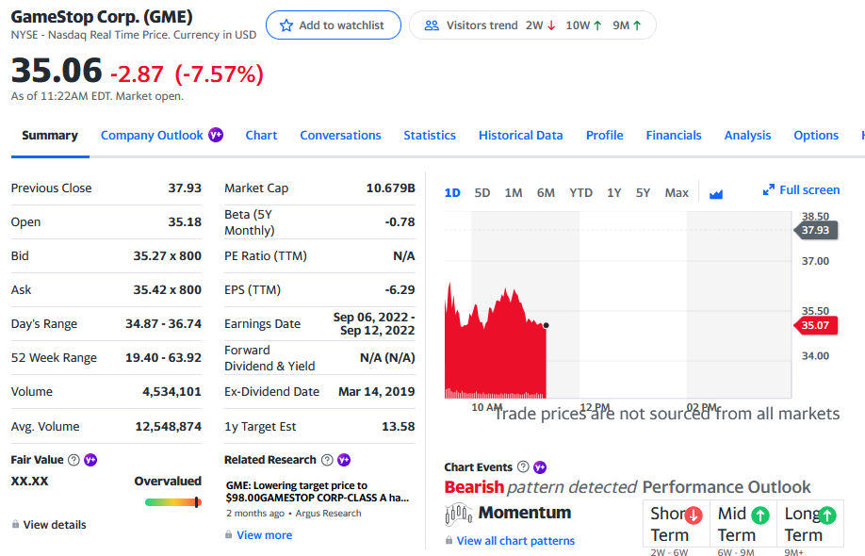This screenshot has width=865, height=556.
Task: Click the Chart Events help question mark
Action: 523,466
